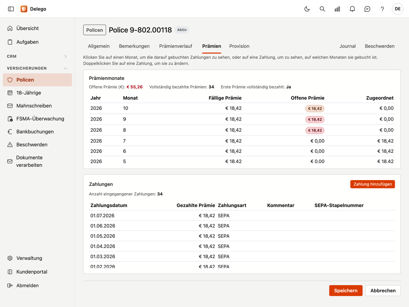Click the Aufgaben clipboard icon
Image resolution: width=409 pixels, height=307 pixels.
pyautogui.click(x=10, y=42)
